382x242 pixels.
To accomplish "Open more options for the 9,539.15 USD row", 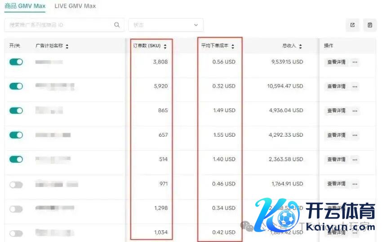I will [355, 62].
